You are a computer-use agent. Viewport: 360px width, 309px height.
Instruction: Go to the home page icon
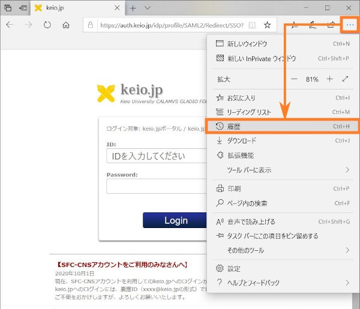pyautogui.click(x=66, y=25)
